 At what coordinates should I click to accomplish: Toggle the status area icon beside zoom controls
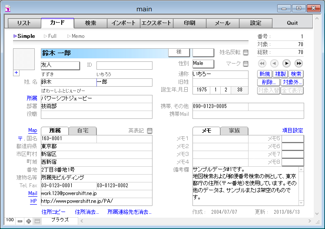pos(37,221)
